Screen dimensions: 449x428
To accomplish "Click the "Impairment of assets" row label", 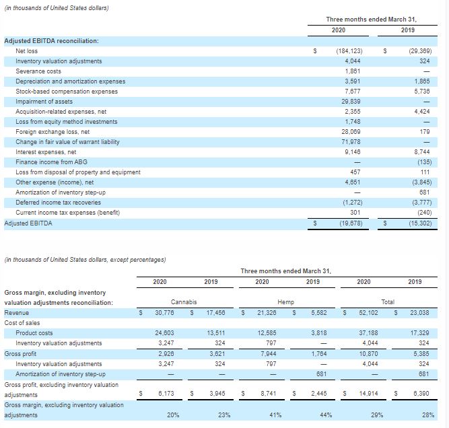I will point(43,102).
